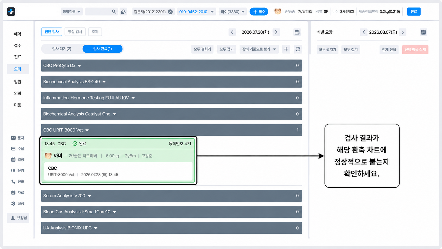
Task: Open 일정 calendar icon in sidebar
Action: click(13, 160)
